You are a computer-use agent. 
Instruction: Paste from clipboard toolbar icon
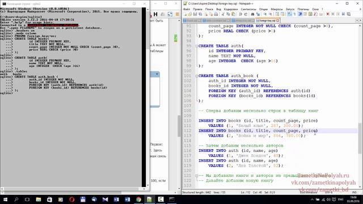click(233, 14)
